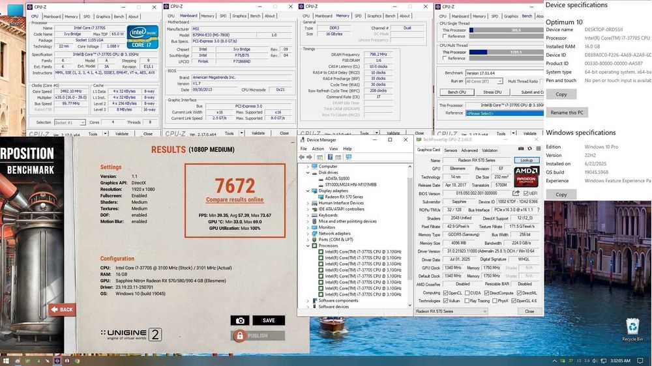Open the GPU-Z hamburger menu icon

538,148
